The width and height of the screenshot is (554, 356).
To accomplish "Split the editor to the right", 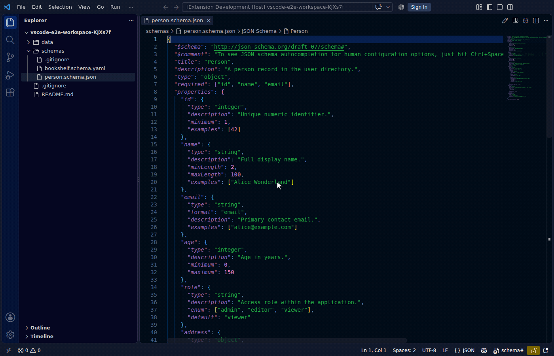I will pyautogui.click(x=536, y=21).
